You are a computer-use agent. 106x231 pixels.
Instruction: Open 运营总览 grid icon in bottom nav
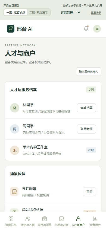pos(11,219)
